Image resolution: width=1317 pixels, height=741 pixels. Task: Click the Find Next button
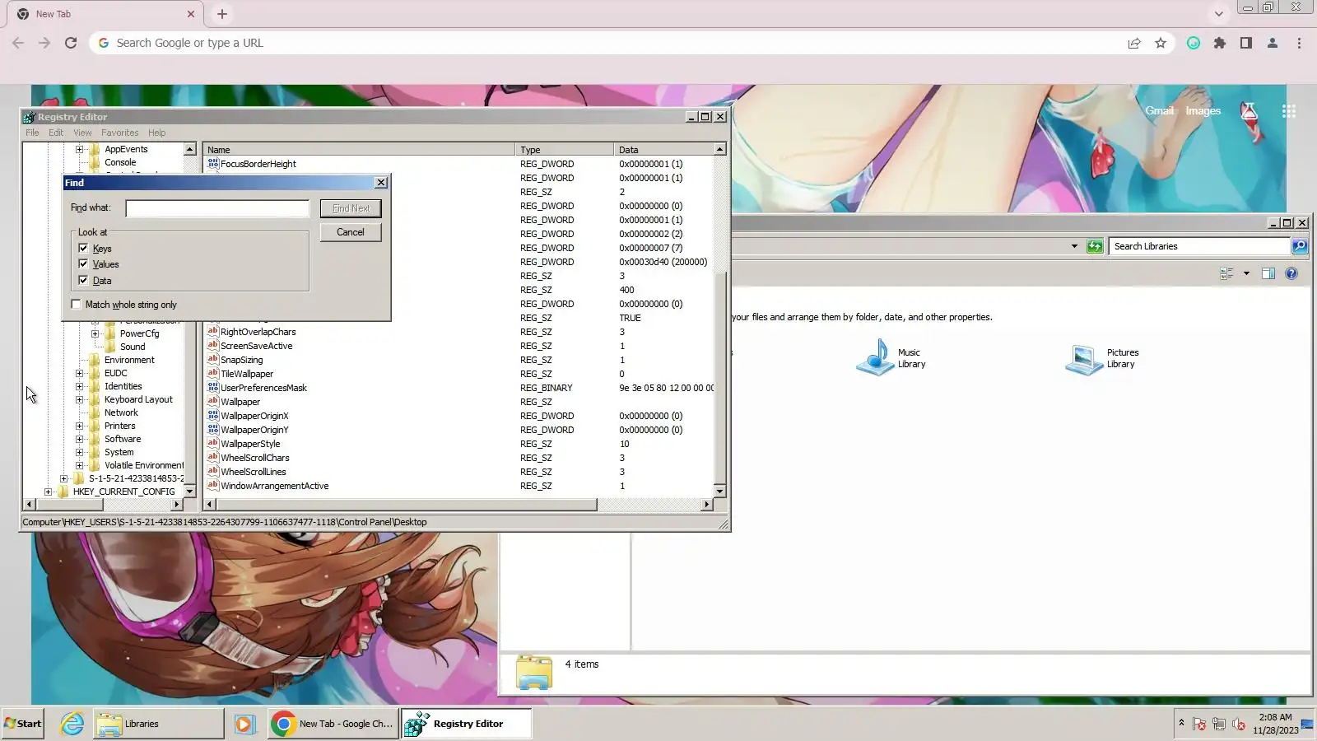(351, 208)
